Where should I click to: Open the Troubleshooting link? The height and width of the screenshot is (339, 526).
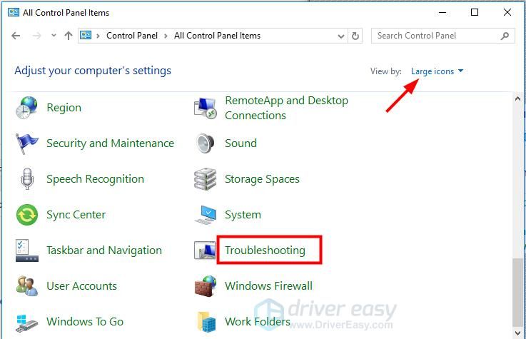[x=265, y=251]
